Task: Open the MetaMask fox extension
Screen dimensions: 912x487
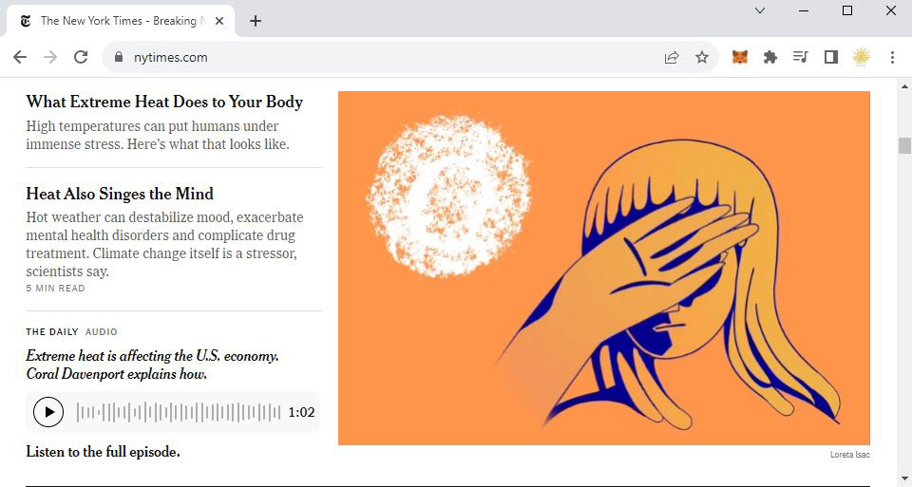Action: [x=740, y=57]
